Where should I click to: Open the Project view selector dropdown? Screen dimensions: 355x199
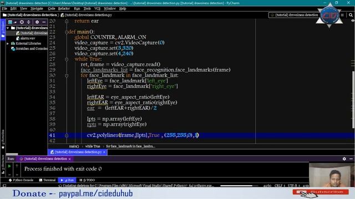[x=12, y=22]
